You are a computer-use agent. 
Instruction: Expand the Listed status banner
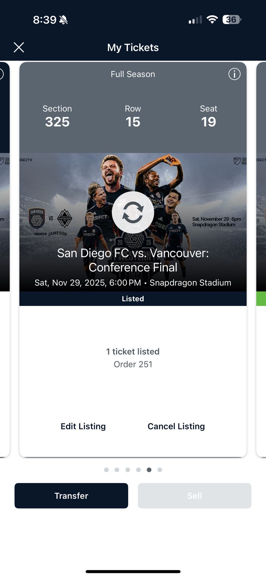[x=133, y=298]
